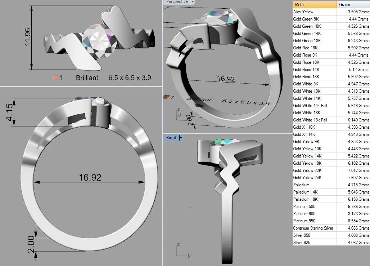Select the Gold Rose 14K row
This screenshot has height=266, width=370.
click(331, 70)
